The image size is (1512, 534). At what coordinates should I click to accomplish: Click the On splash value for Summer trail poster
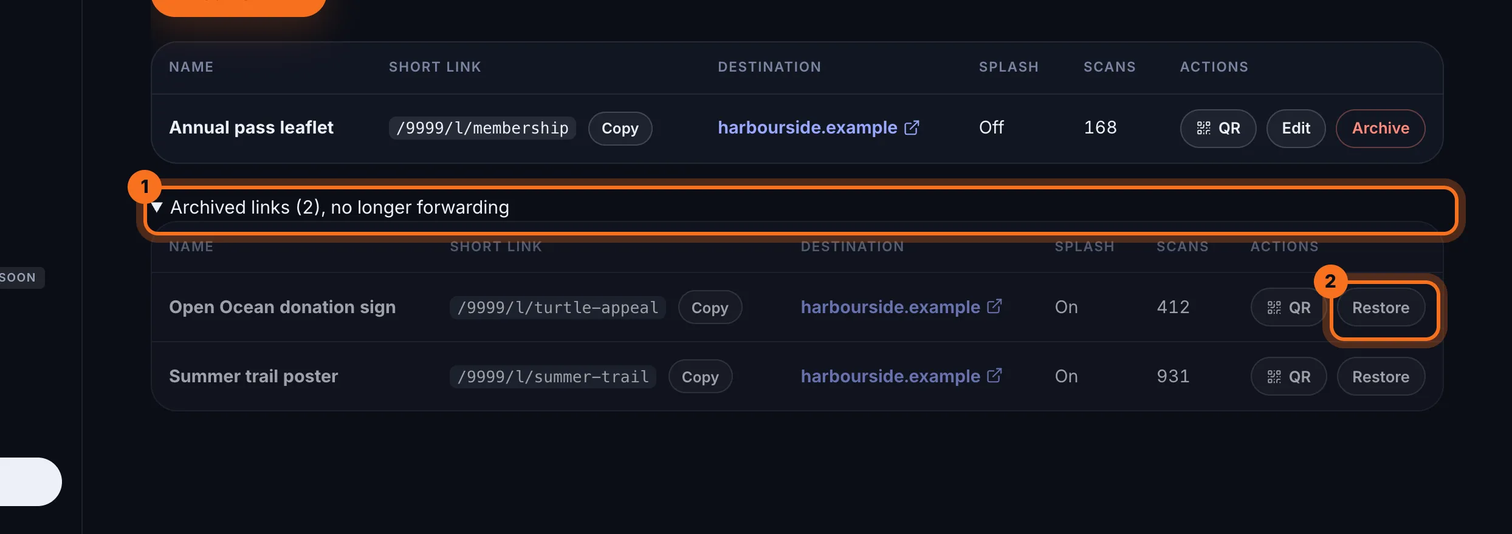(x=1066, y=376)
